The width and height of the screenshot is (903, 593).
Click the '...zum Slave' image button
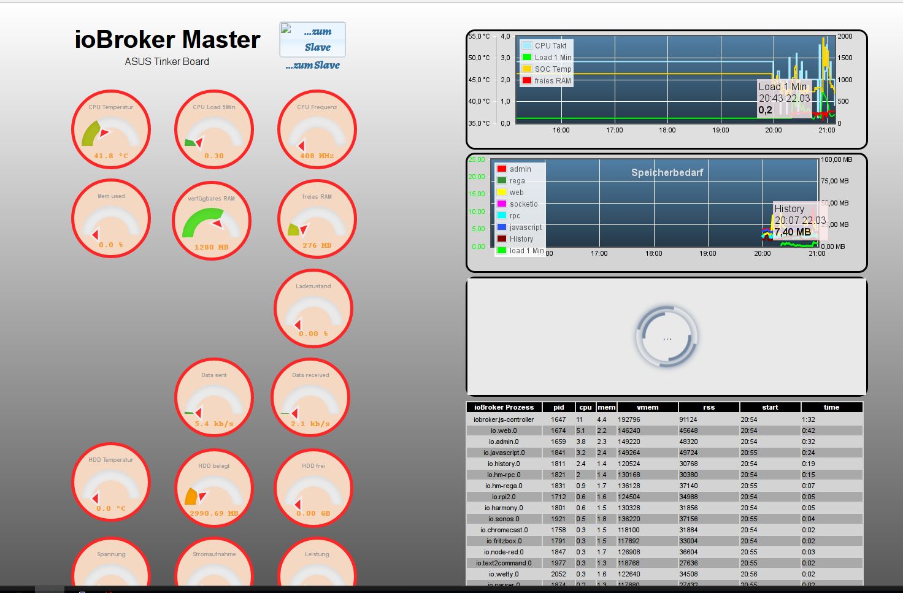click(312, 39)
